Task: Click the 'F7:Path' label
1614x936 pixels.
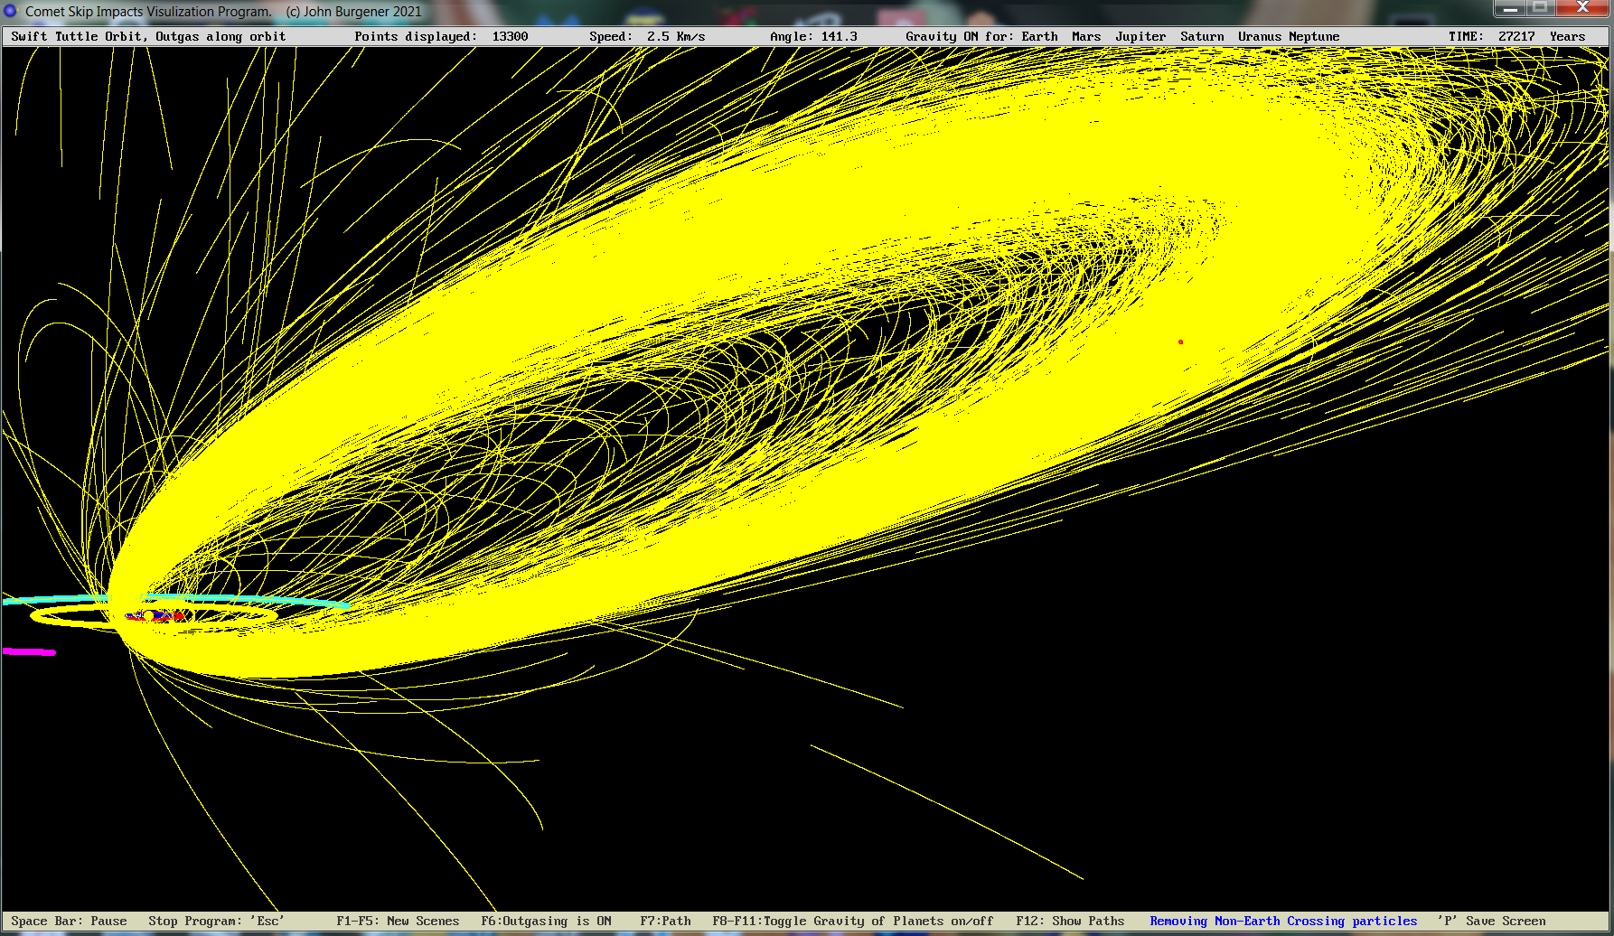Action: point(665,921)
